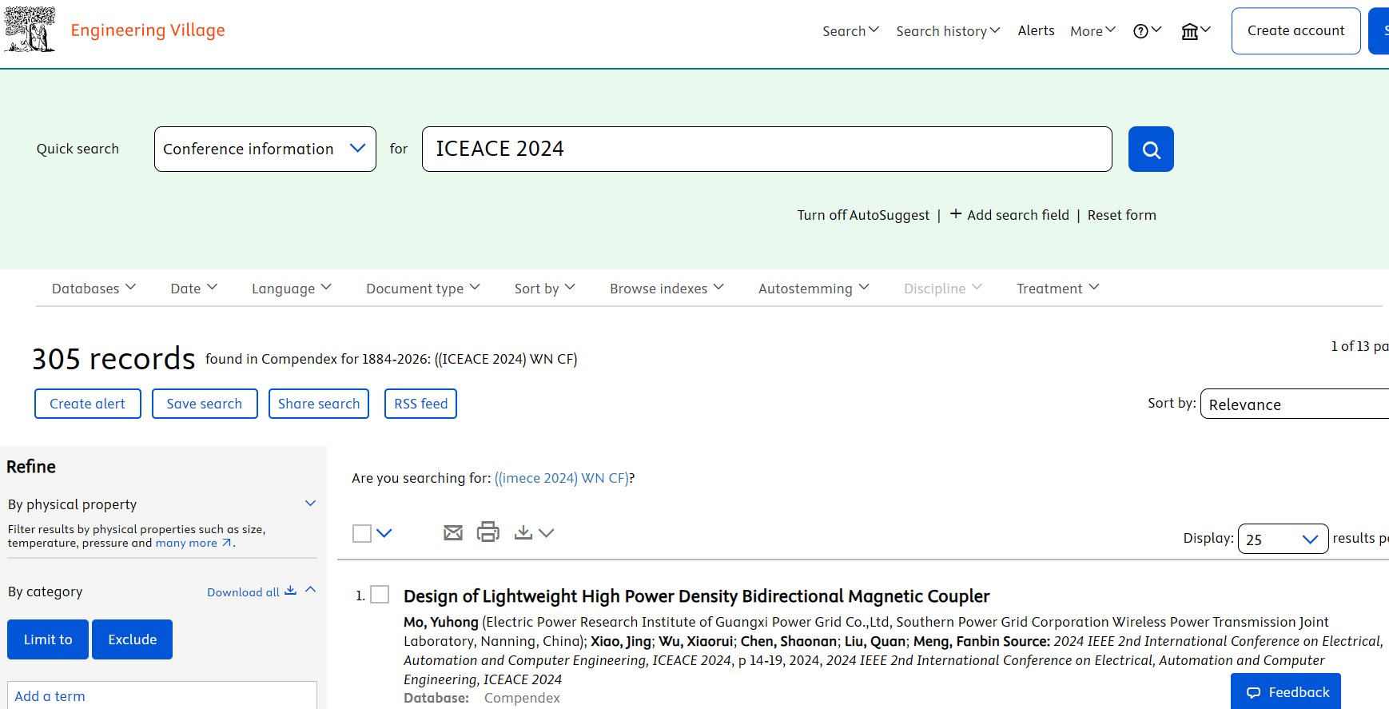Focus the ICEACE 2024 search input

[x=766, y=149]
